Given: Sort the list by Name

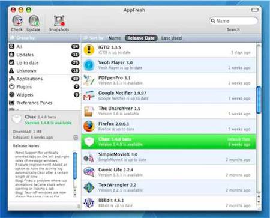Looking at the screenshot, I should coord(115,38).
